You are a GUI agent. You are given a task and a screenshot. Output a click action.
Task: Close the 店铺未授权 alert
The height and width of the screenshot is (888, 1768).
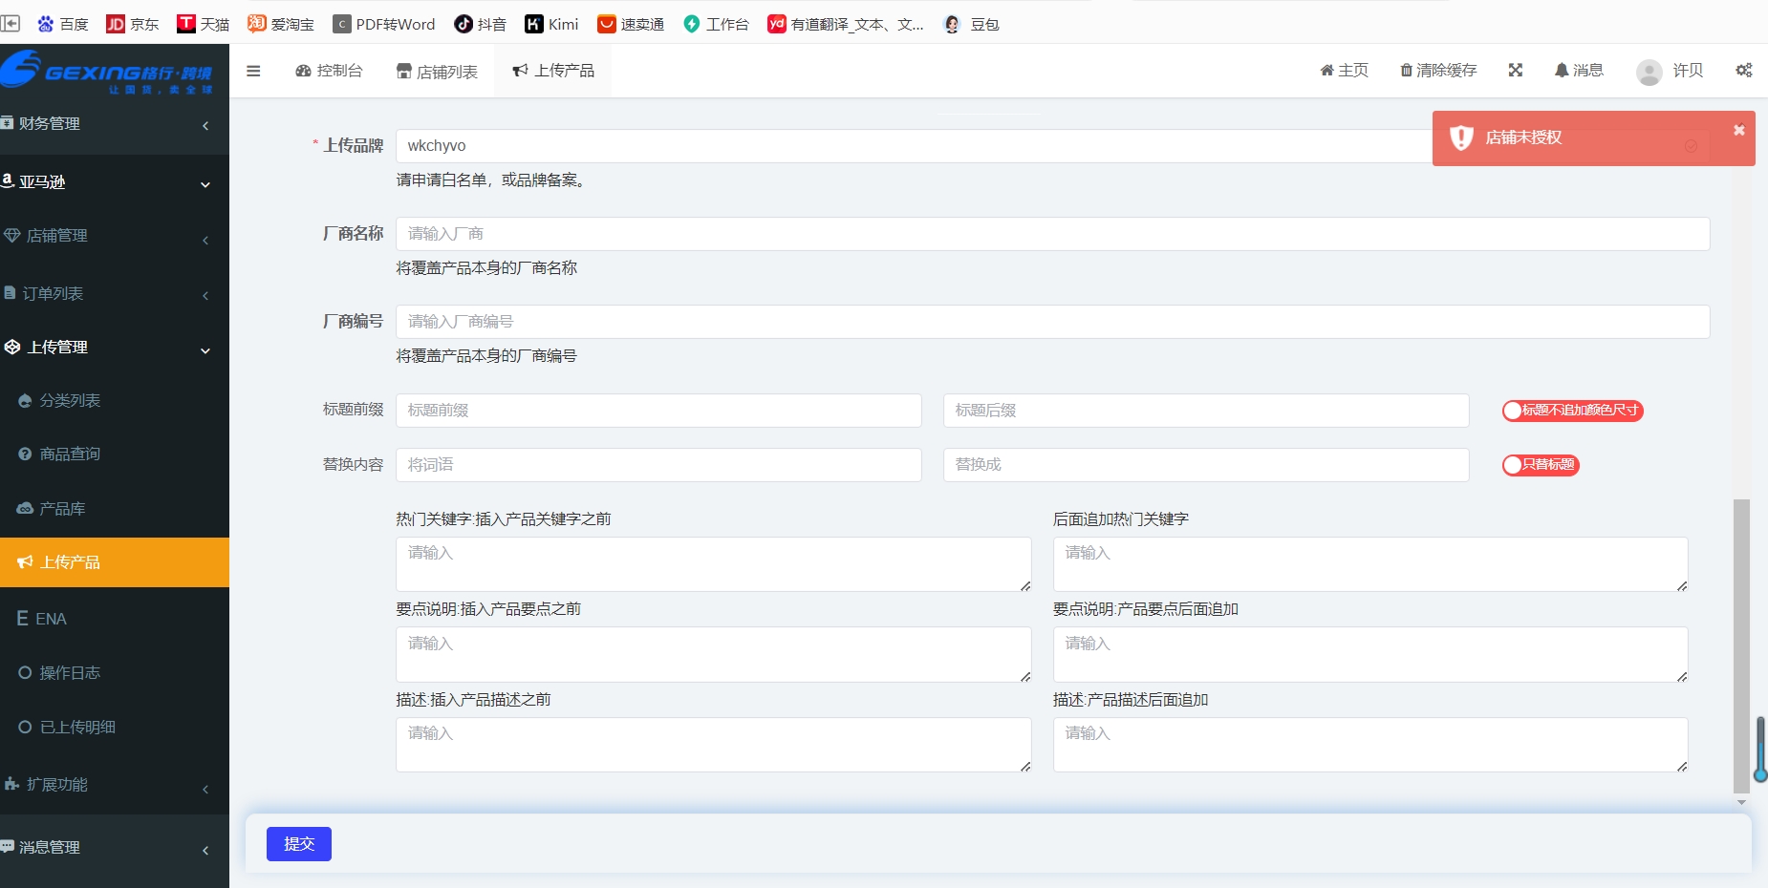point(1739,130)
